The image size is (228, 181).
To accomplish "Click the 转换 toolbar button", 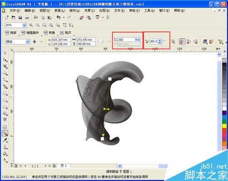I will pyautogui.click(x=49, y=32).
